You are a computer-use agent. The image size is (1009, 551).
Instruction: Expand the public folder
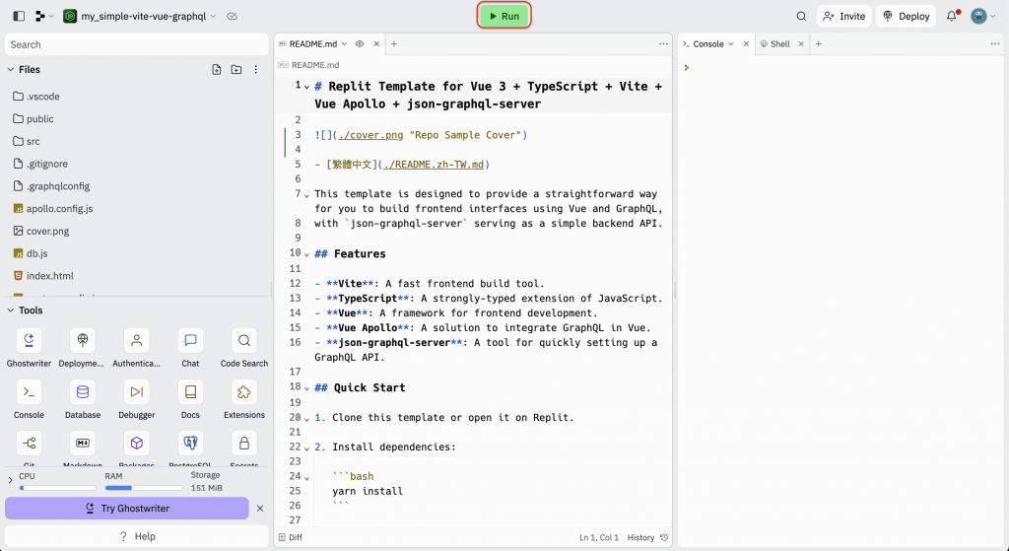coord(34,119)
